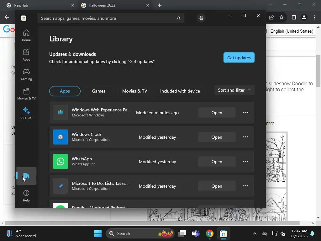
Task: Close the New Tab tab
Action: pos(73,5)
